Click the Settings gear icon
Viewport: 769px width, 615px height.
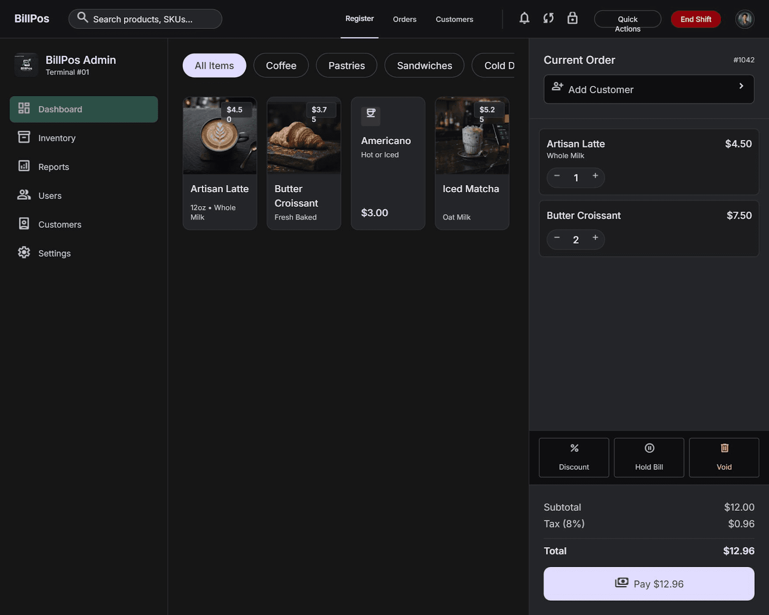tap(24, 252)
